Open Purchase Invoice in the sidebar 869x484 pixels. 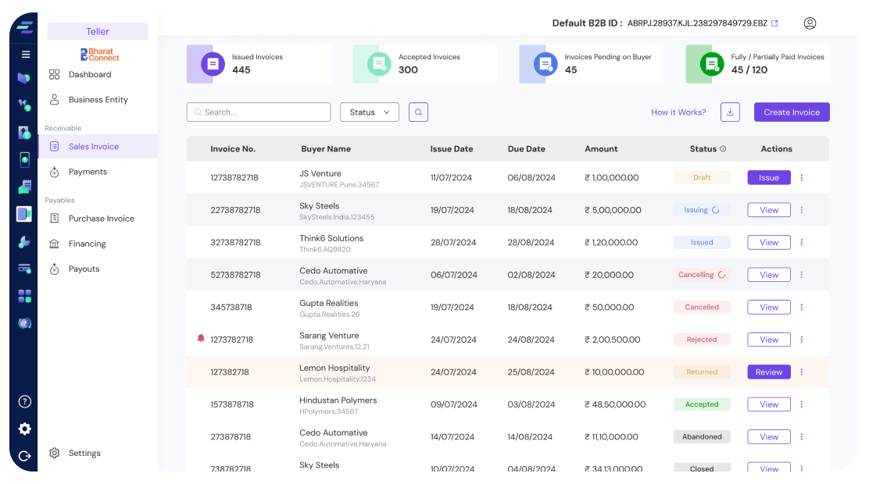(101, 219)
